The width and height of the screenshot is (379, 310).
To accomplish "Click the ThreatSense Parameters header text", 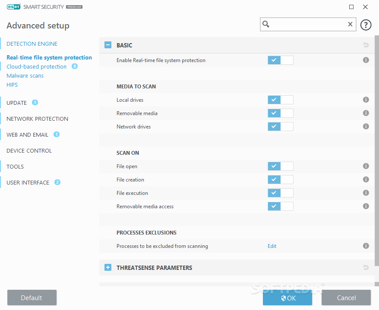I will pyautogui.click(x=154, y=268).
